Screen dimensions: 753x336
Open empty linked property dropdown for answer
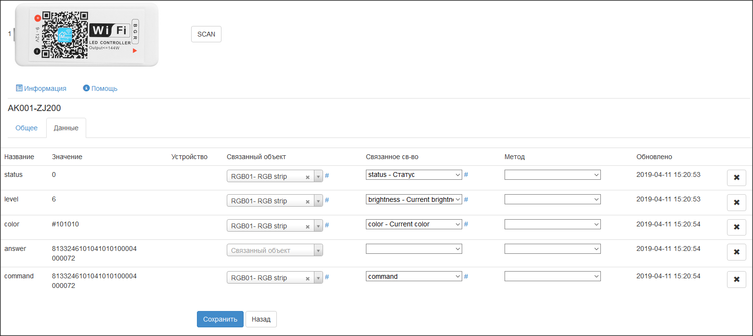414,249
